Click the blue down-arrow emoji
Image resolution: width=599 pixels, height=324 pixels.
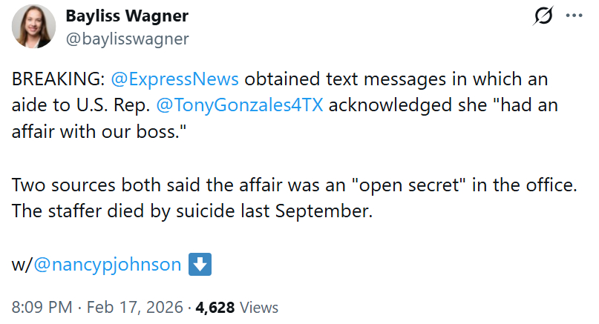tap(201, 265)
